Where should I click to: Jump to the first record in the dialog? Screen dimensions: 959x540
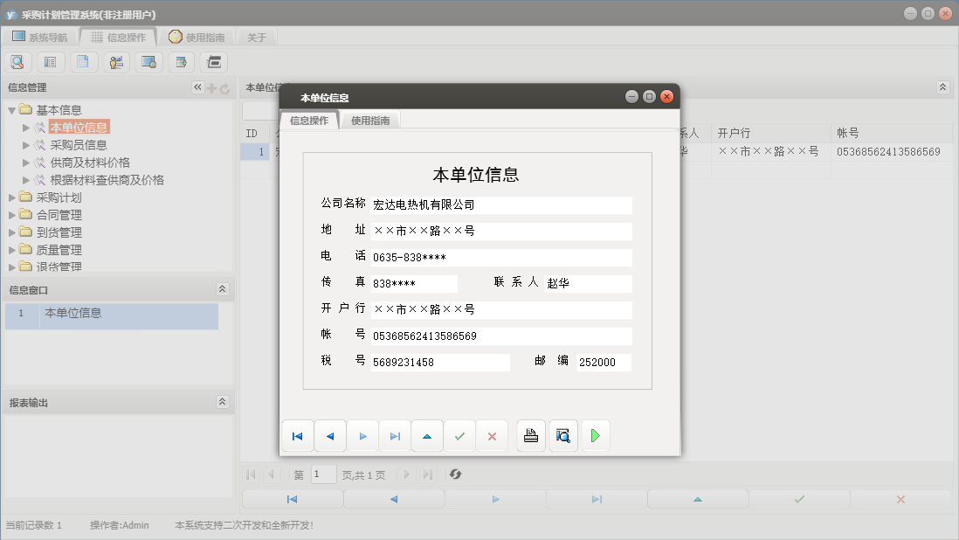point(298,435)
